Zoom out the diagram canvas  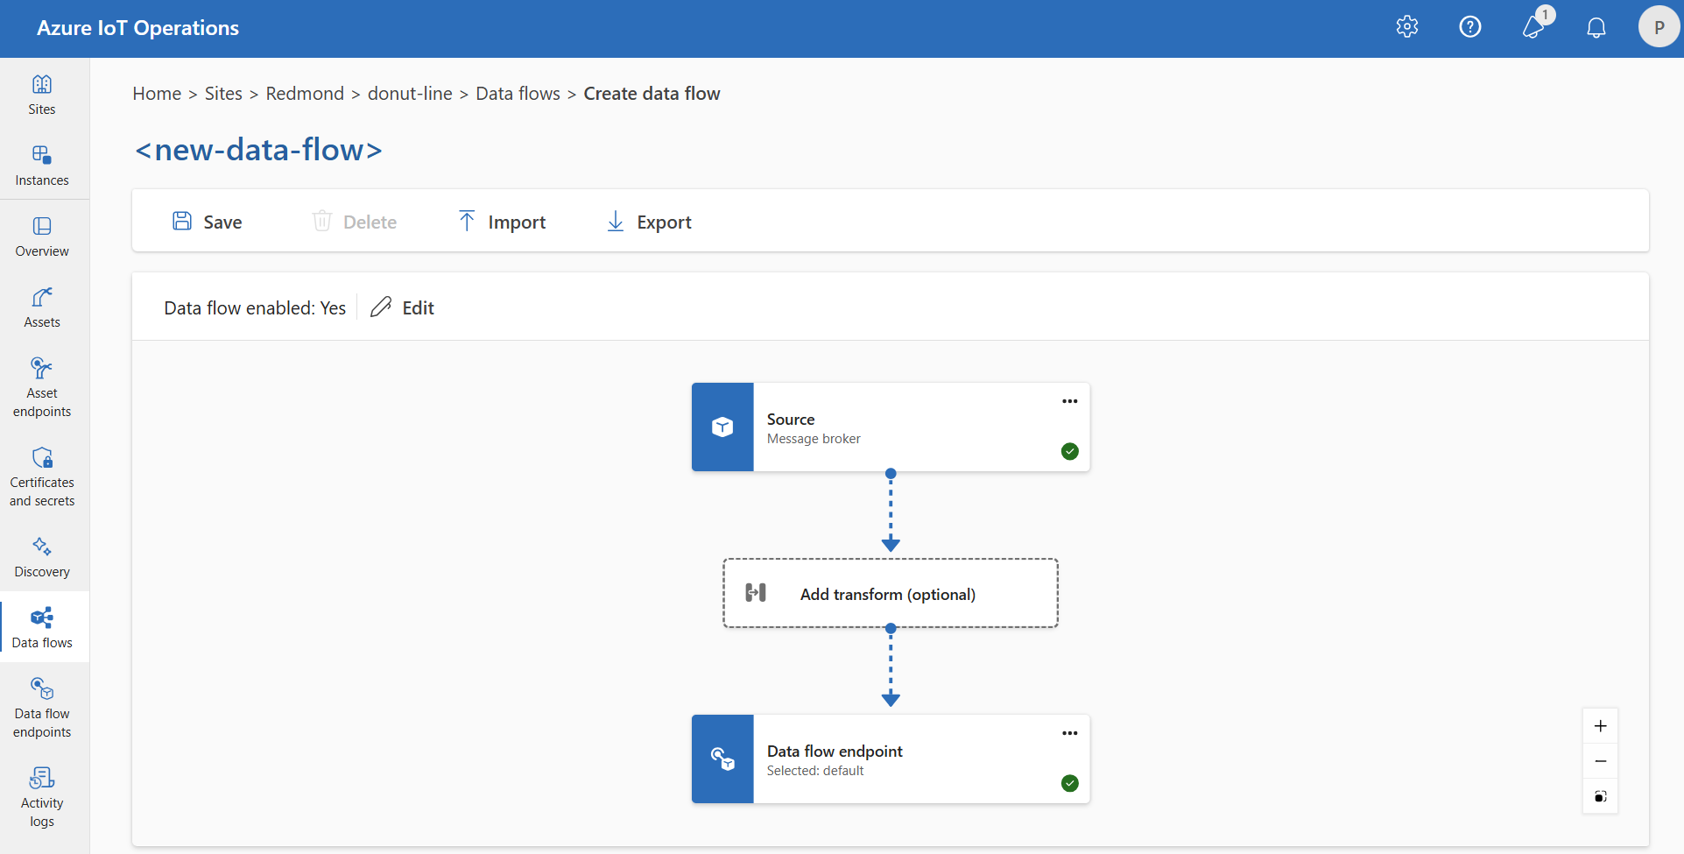1600,761
